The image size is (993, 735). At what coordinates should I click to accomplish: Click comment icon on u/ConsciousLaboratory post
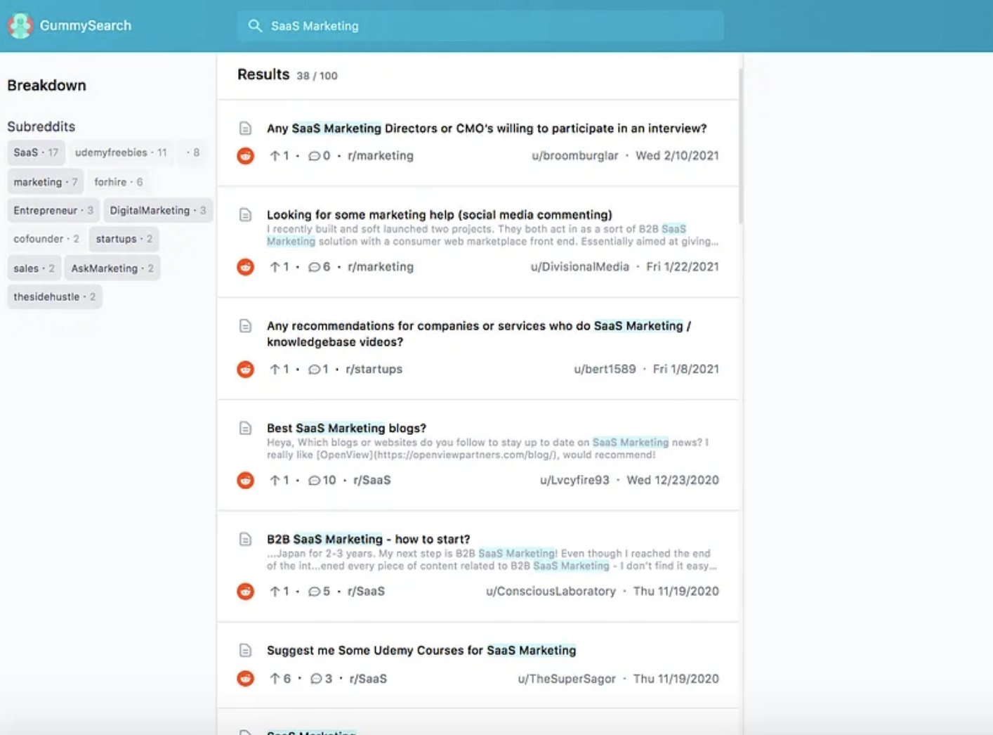(x=315, y=592)
